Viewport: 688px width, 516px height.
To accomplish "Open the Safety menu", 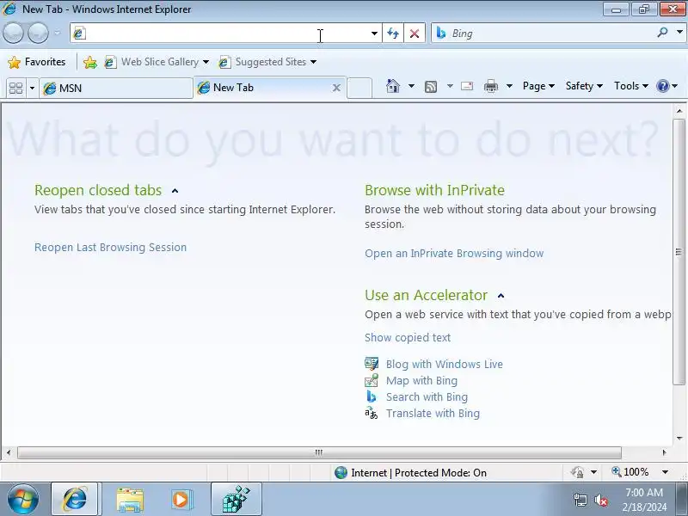I will click(584, 86).
